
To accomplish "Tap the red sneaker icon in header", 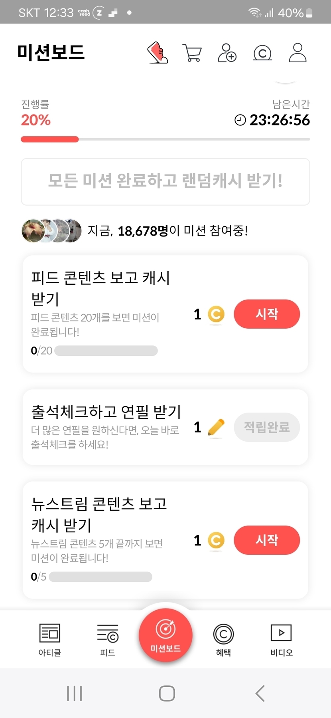I will [x=158, y=53].
